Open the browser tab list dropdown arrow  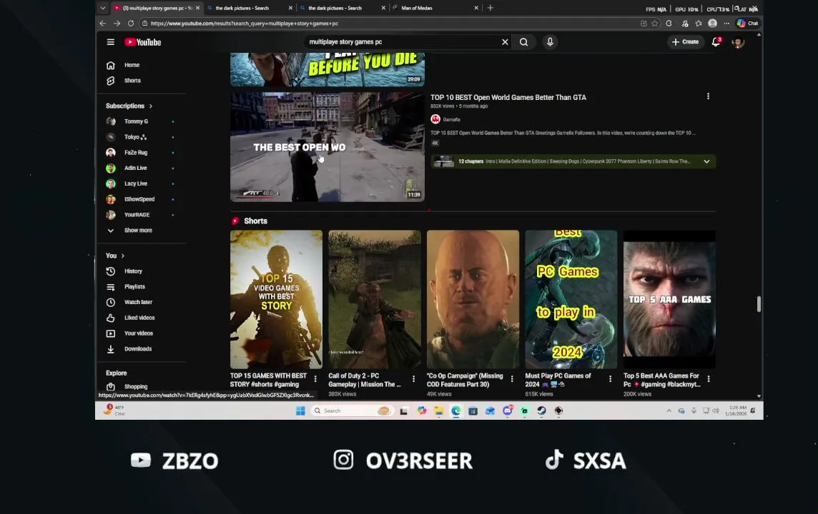(x=103, y=9)
